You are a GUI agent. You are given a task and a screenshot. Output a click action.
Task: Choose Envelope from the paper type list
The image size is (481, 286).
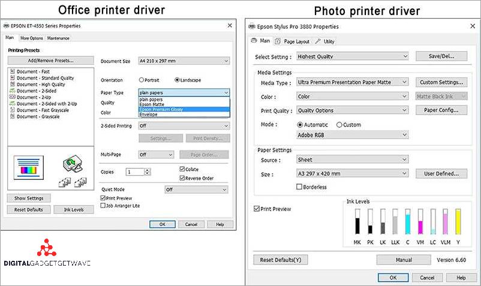(184, 115)
